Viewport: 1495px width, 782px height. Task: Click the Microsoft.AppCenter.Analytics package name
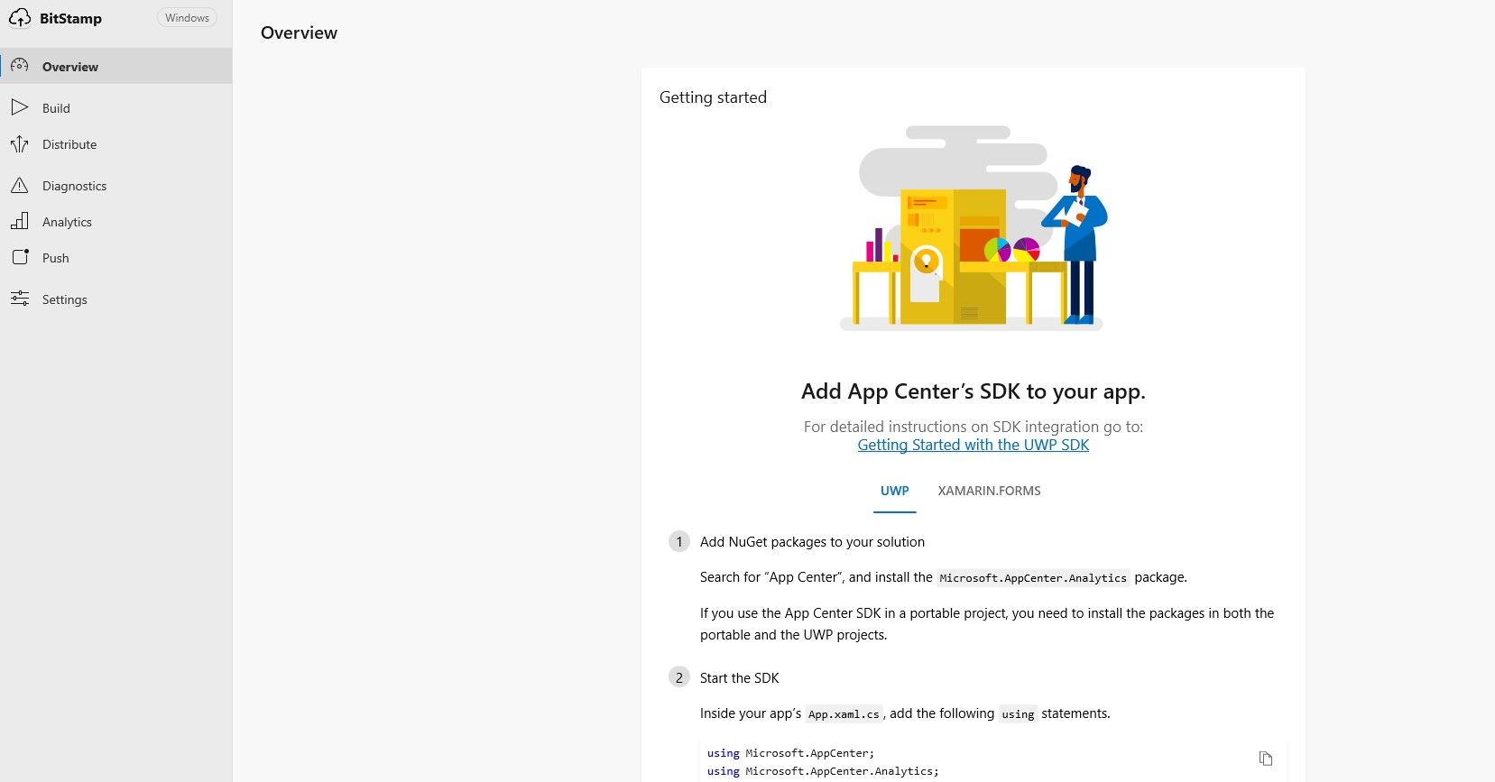click(x=1033, y=578)
